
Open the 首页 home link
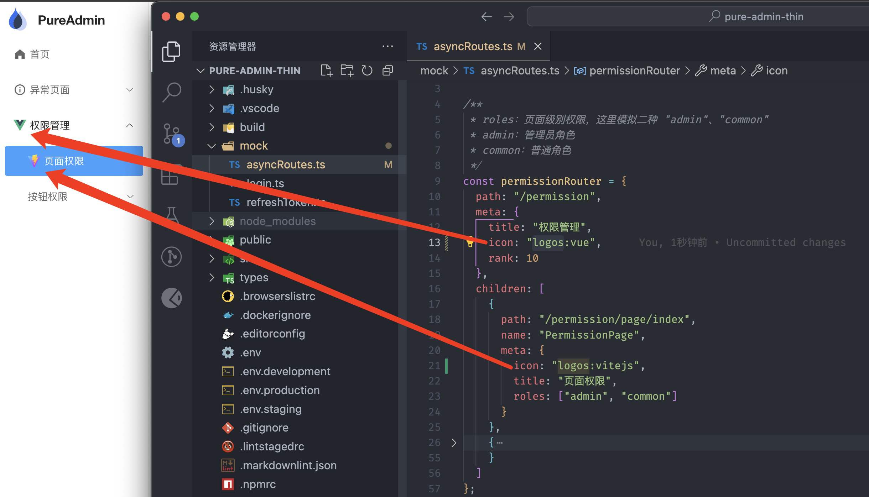[39, 54]
